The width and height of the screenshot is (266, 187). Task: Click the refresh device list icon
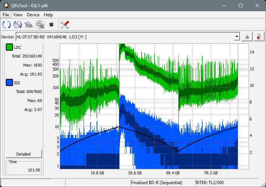(x=7, y=25)
